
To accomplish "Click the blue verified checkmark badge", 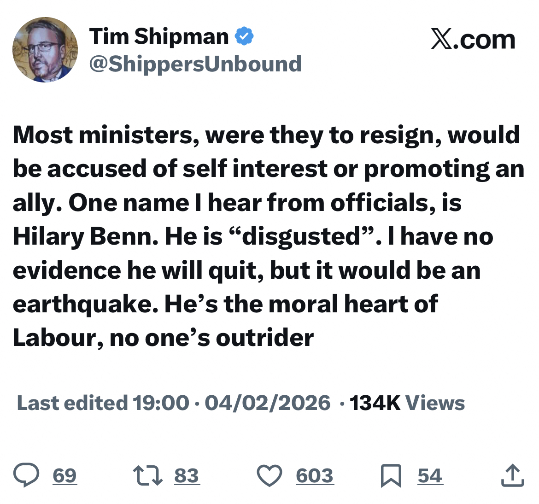I will point(245,36).
